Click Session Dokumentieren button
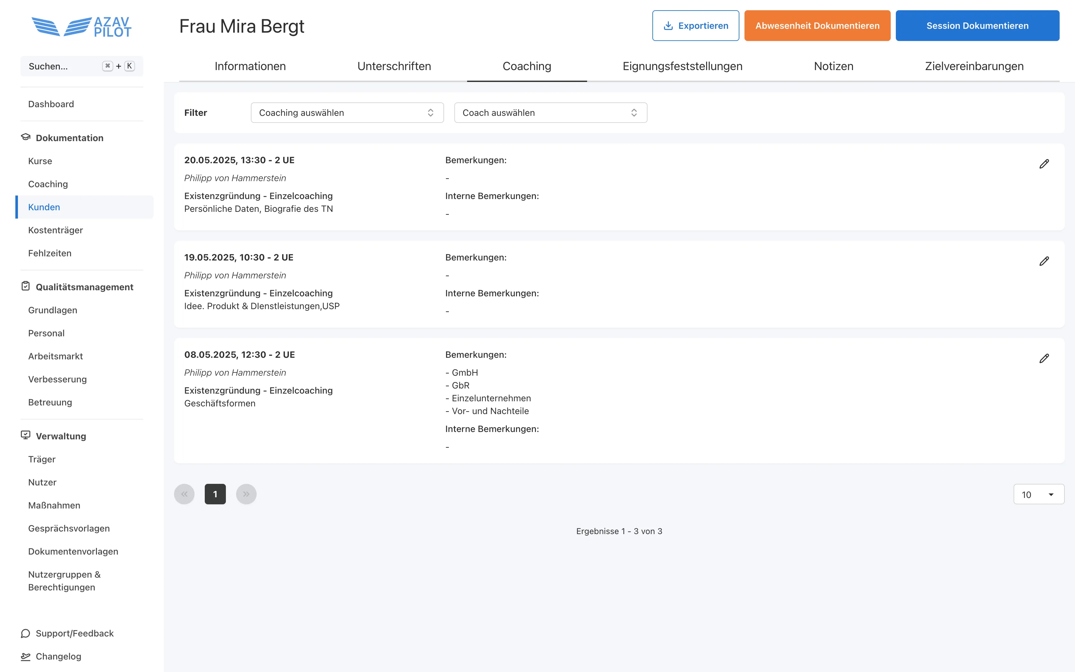 point(977,26)
